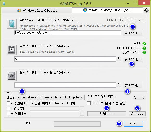The image size is (151, 132).
Task: Minimize the WinNTSetup window
Action: (x=128, y=3)
